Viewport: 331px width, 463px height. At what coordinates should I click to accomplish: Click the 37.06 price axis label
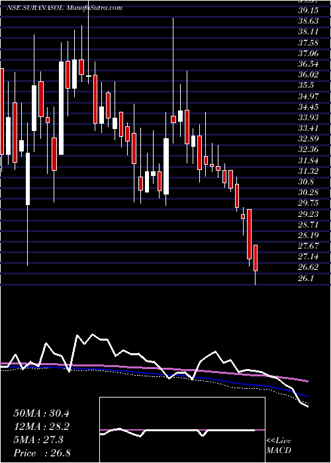308,54
